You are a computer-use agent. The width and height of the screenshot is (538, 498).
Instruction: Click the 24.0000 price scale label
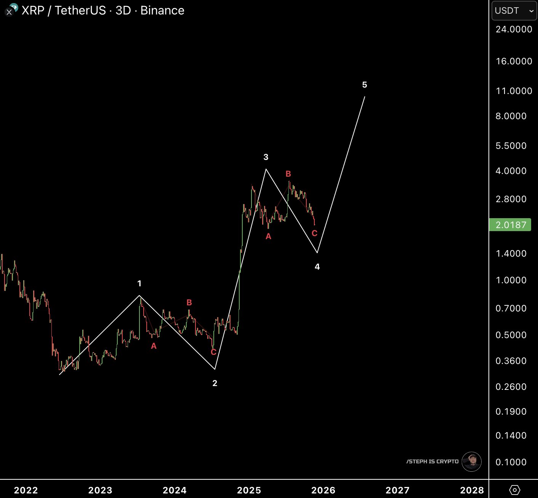(514, 29)
